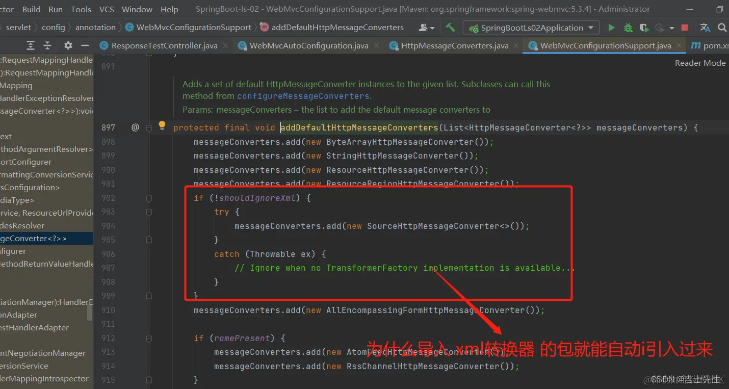This screenshot has width=729, height=389.
Task: Open Search Everywhere magnifier icon
Action: coord(722,28)
